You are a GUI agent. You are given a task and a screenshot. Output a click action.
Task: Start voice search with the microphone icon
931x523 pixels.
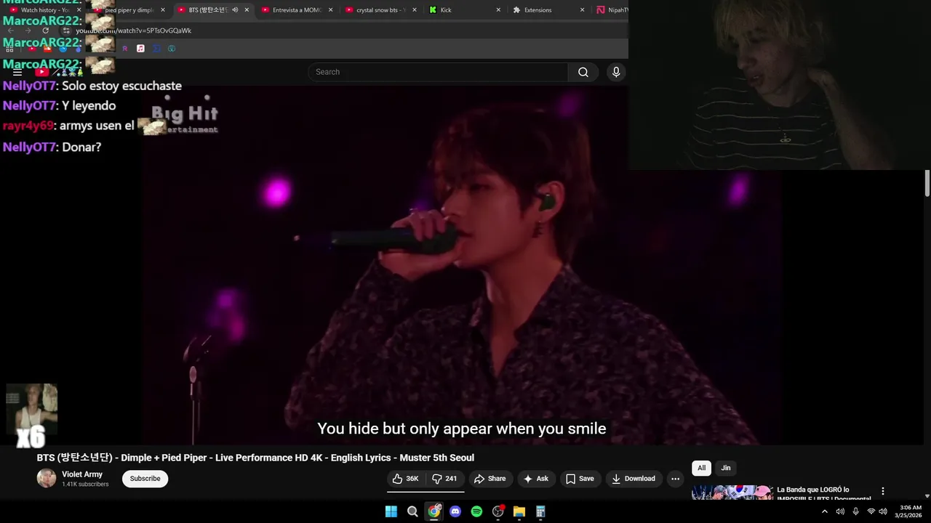pyautogui.click(x=616, y=72)
